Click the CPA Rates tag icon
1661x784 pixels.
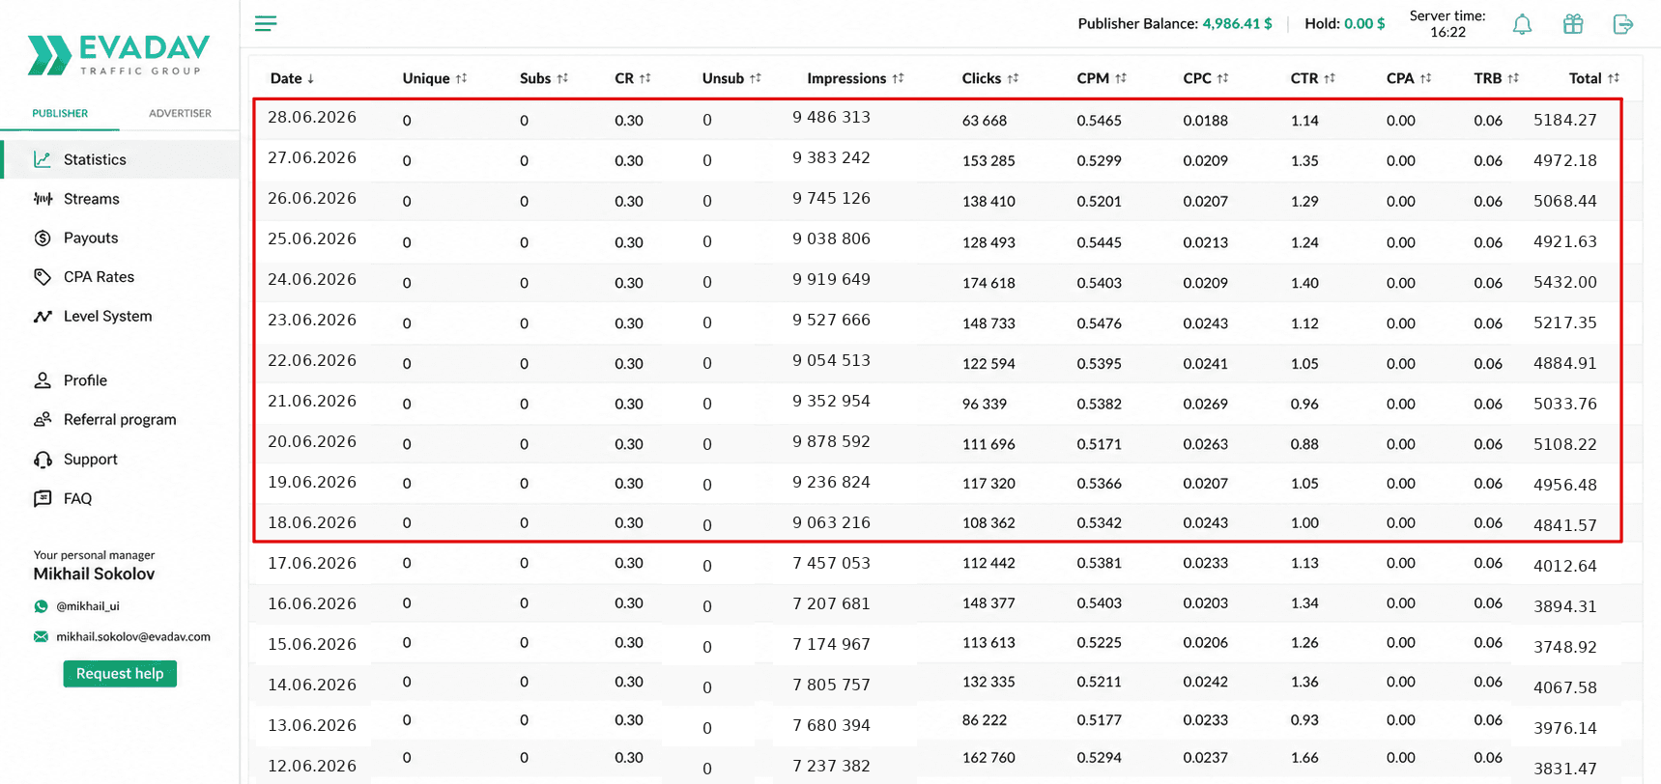(43, 277)
